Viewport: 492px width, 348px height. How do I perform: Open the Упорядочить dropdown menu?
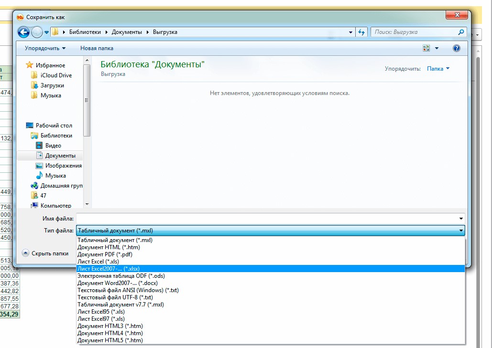(x=45, y=48)
